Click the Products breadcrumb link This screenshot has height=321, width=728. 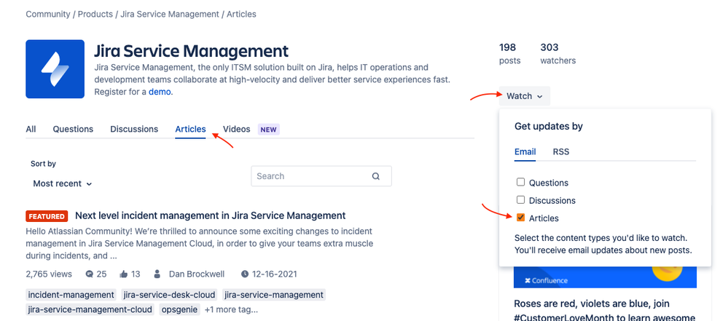tap(95, 15)
